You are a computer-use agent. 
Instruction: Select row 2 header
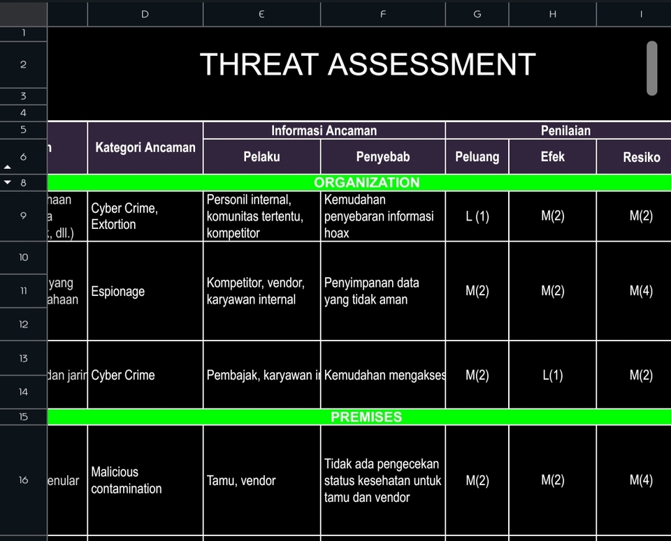click(x=24, y=64)
